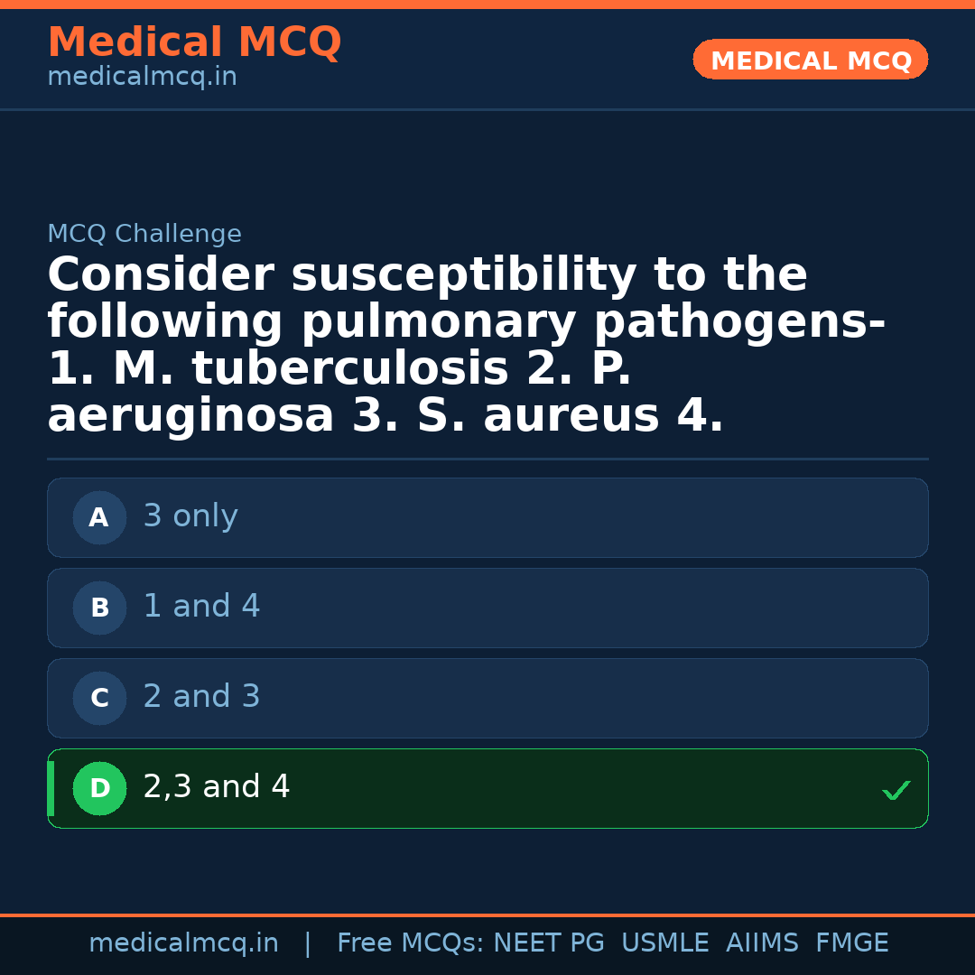This screenshot has width=975, height=975.
Task: Click the circular C option icon
Action: (x=99, y=698)
